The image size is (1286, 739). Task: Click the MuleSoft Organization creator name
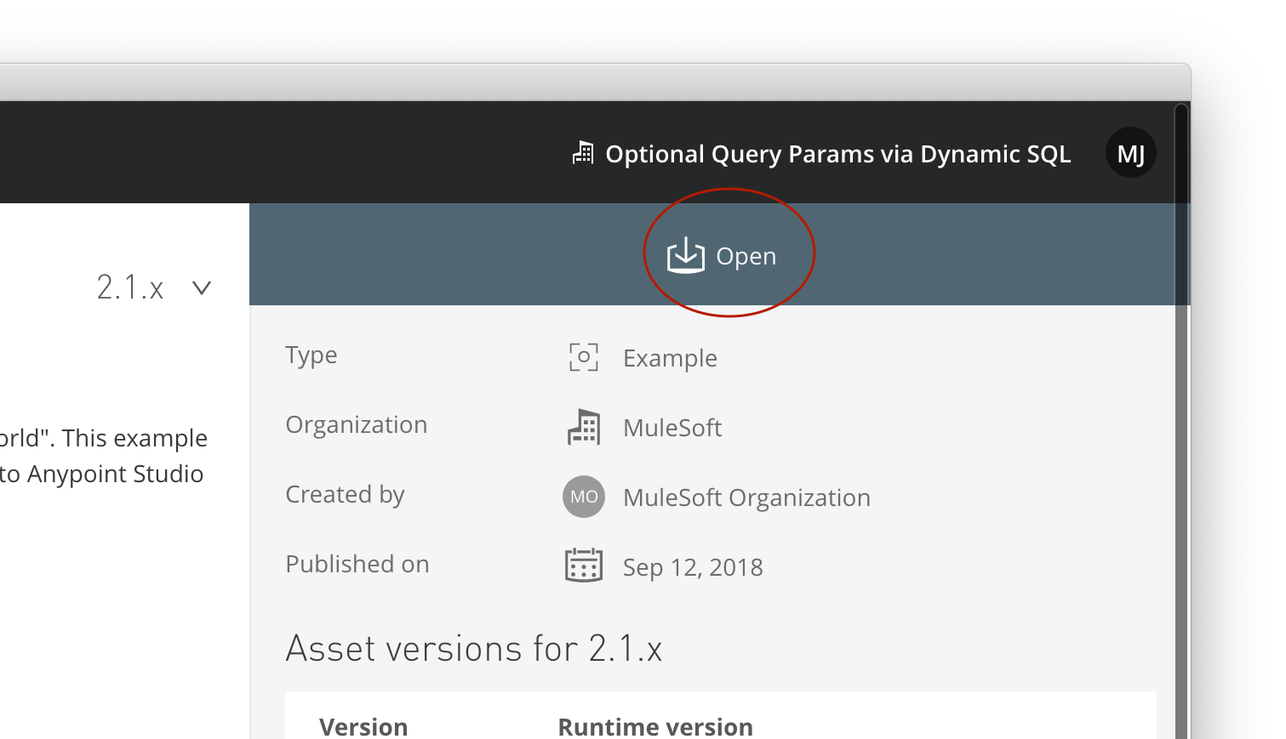[746, 497]
